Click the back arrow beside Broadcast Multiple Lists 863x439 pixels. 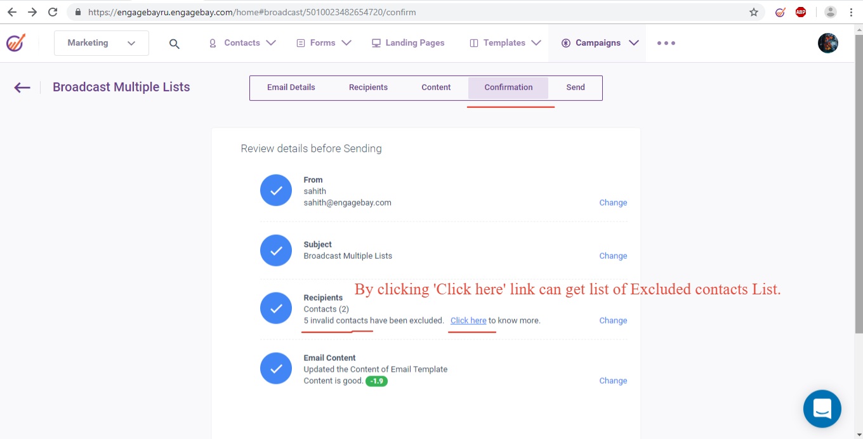[22, 88]
